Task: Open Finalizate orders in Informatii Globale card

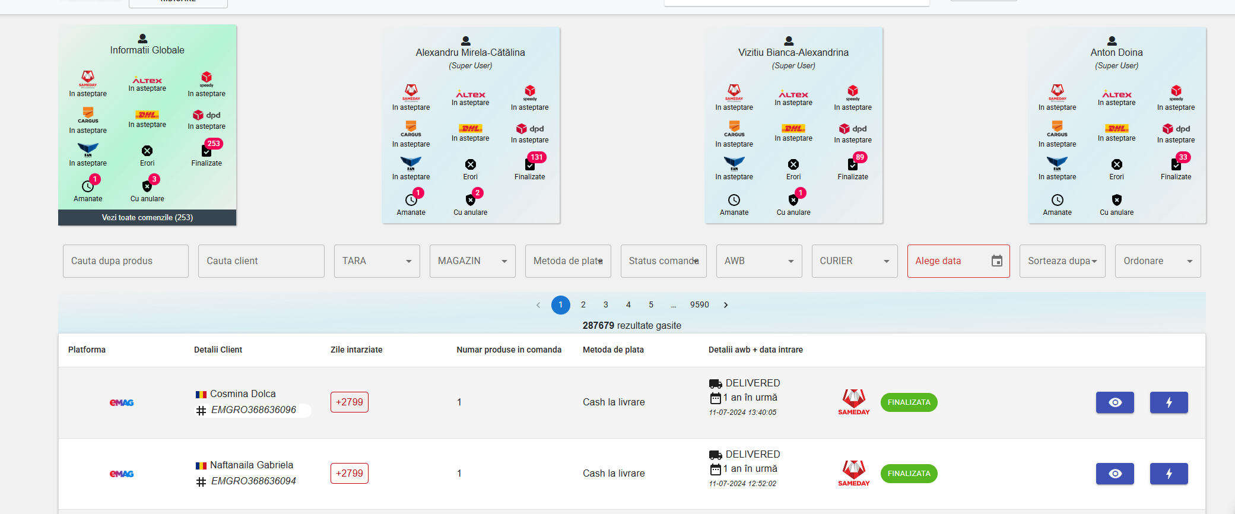Action: click(207, 151)
